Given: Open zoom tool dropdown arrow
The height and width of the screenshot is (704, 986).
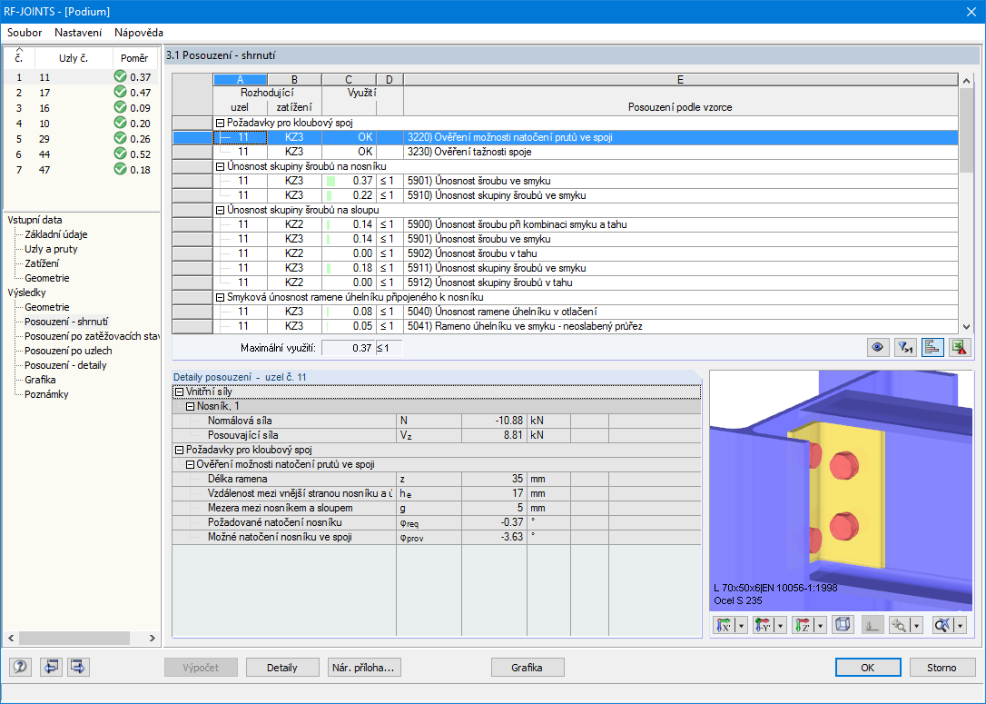Looking at the screenshot, I should [x=917, y=625].
